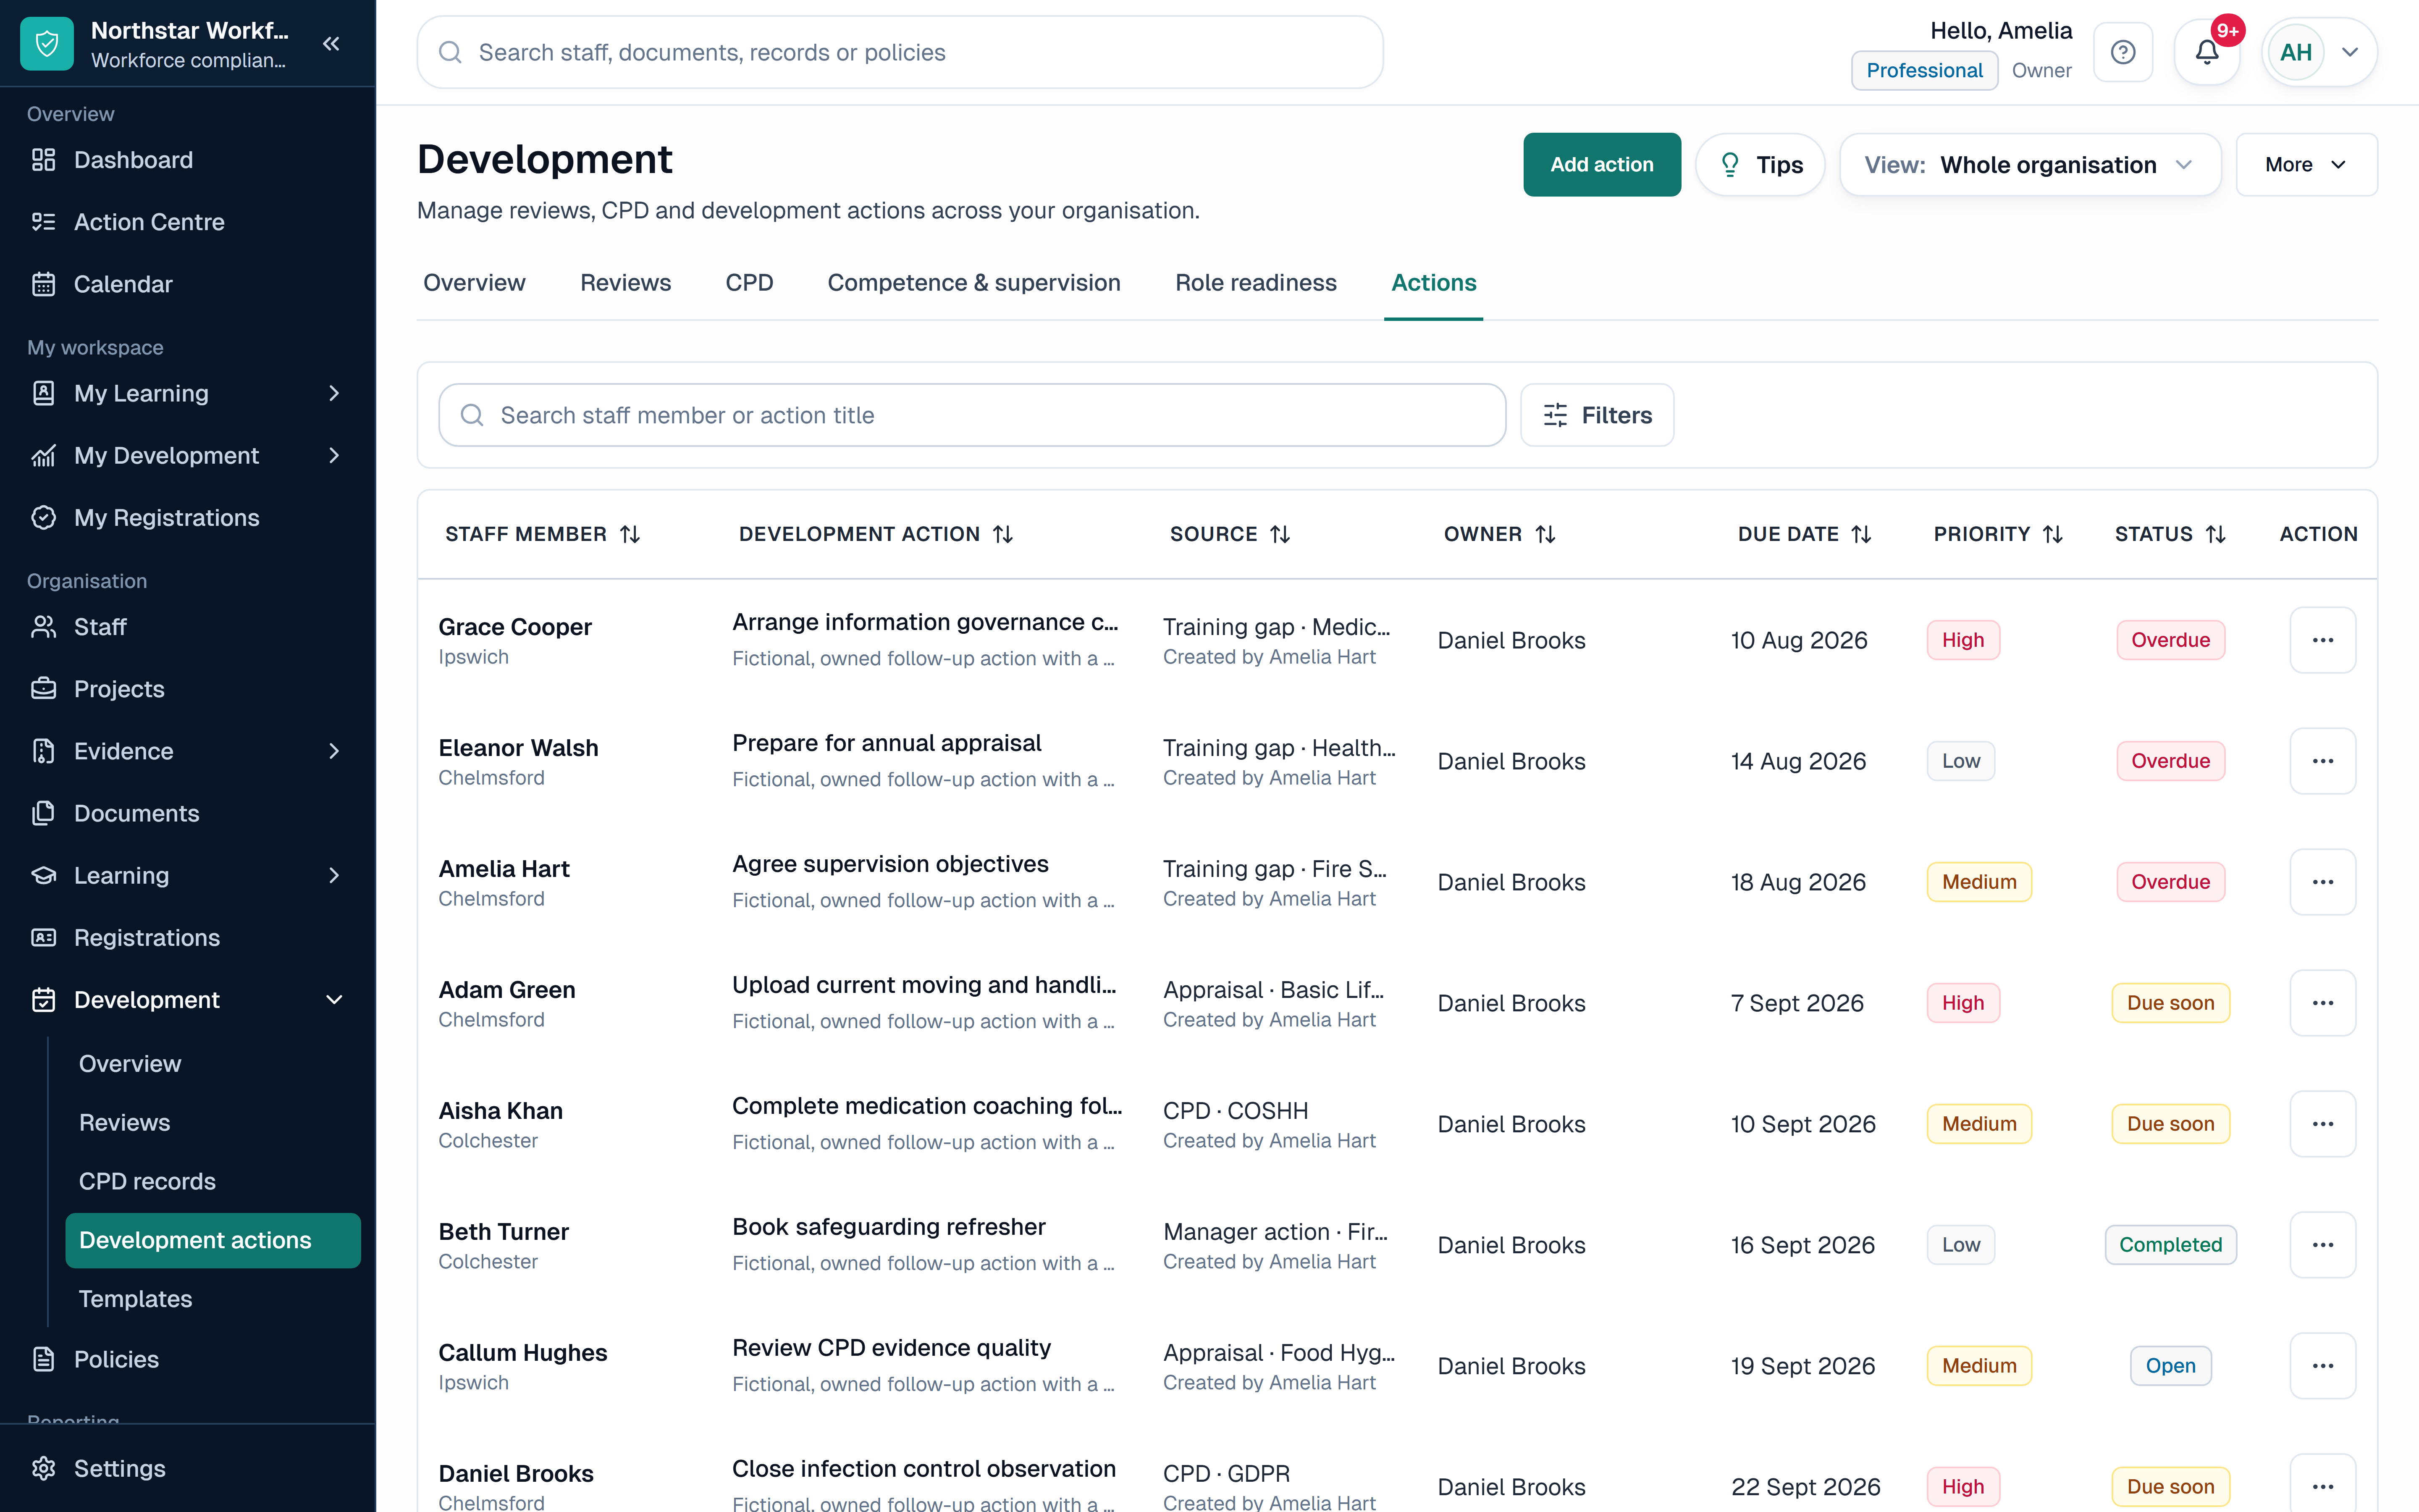2419x1512 pixels.
Task: Open My Registrations in sidebar
Action: pyautogui.click(x=188, y=518)
